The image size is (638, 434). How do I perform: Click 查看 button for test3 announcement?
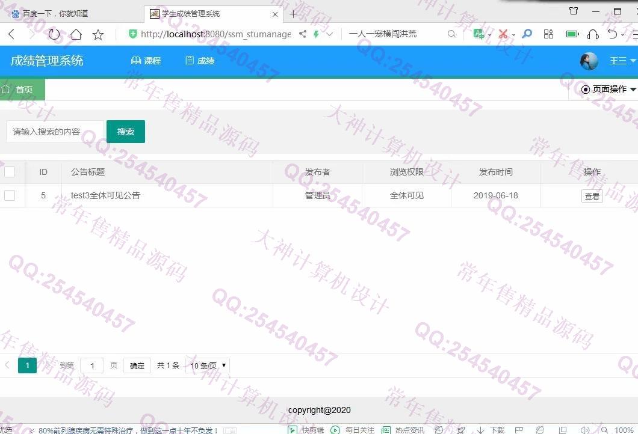(592, 196)
